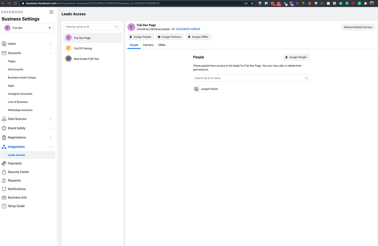Image resolution: width=378 pixels, height=246 pixels.
Task: Open Business Asset Groups
Action: tap(22, 77)
